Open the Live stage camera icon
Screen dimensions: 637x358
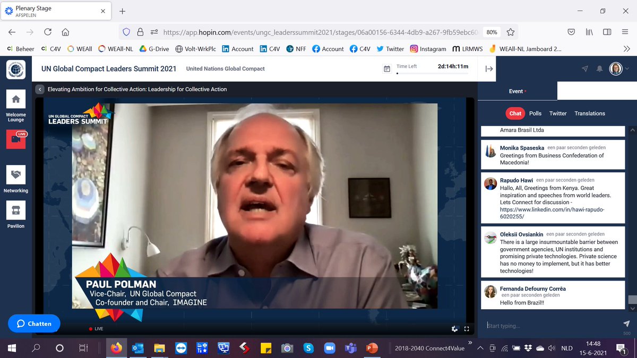[x=16, y=139]
